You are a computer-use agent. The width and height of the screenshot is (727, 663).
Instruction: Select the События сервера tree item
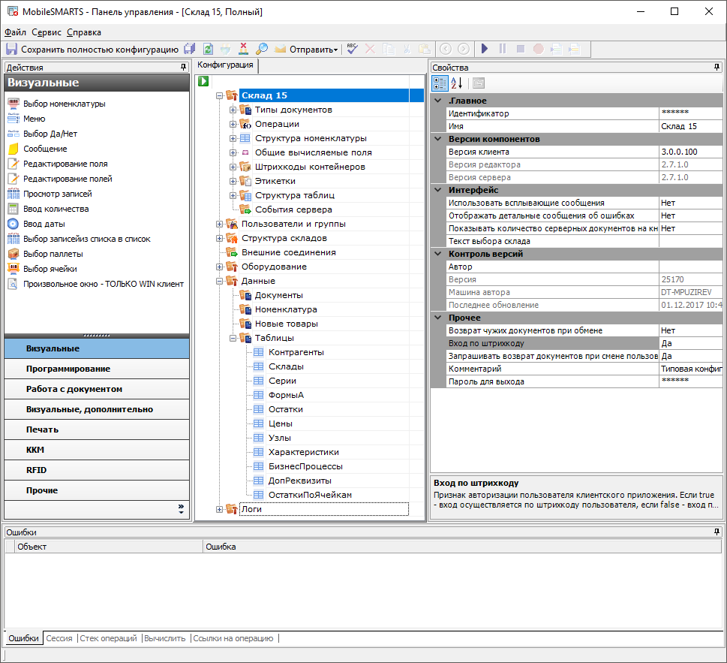pos(293,209)
